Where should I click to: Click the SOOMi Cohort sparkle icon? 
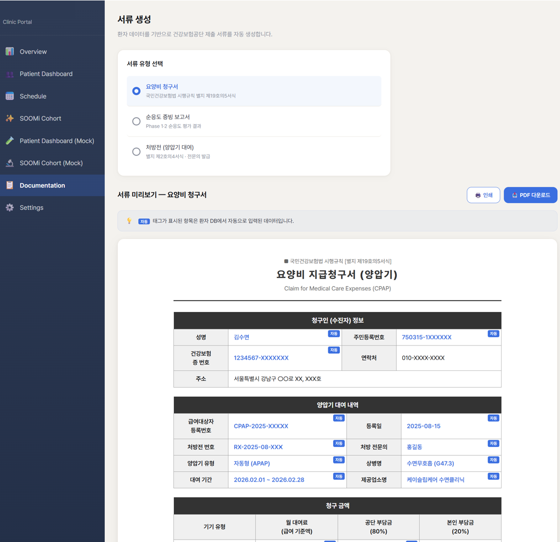click(10, 118)
